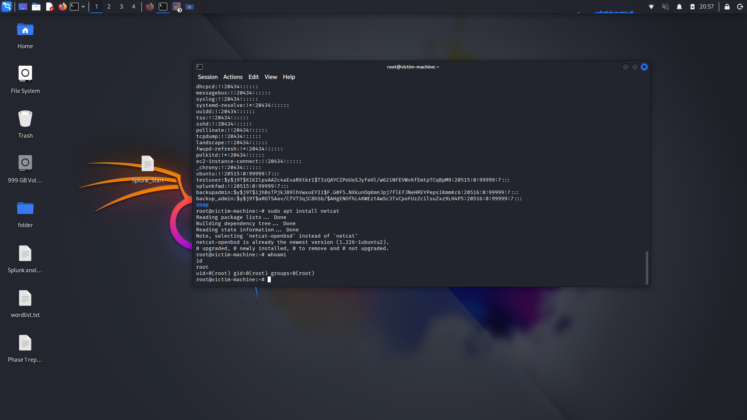
Task: Click the terminal icon in the window titlebar
Action: tap(200, 66)
